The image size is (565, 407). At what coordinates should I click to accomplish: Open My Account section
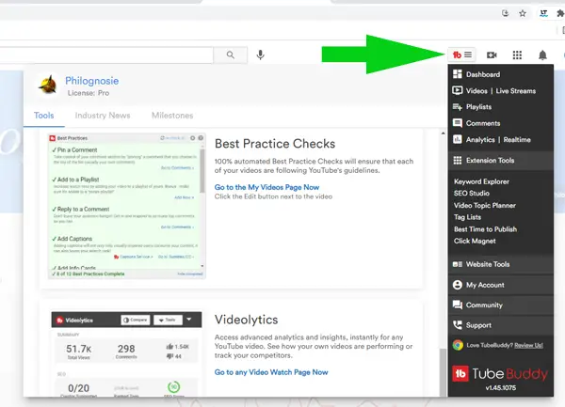click(x=501, y=285)
